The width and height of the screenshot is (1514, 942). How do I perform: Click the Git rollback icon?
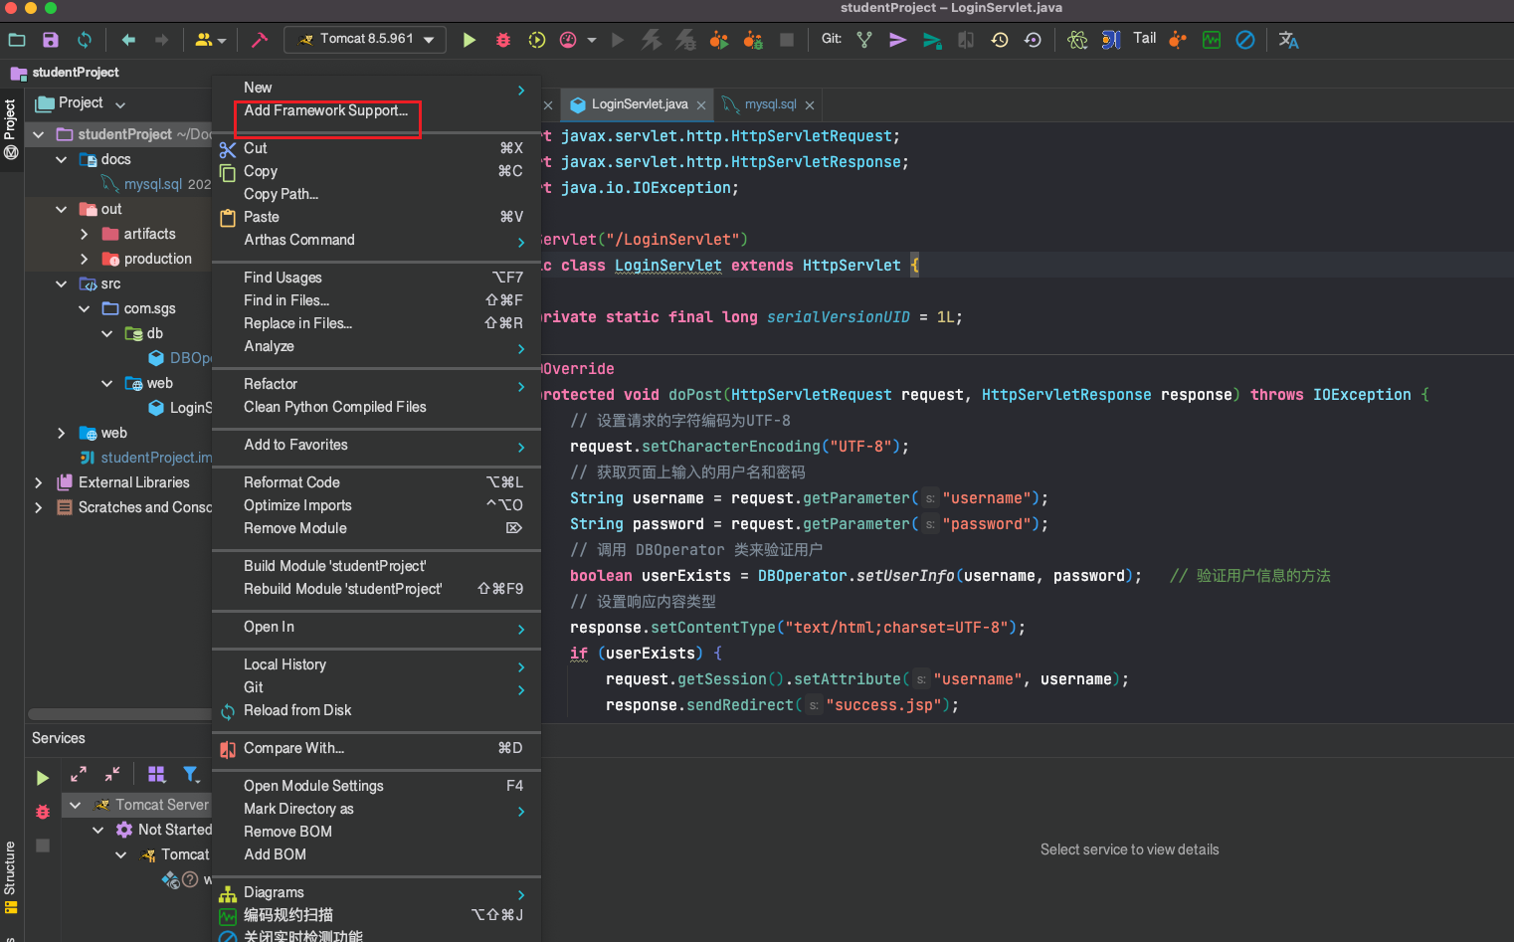(1034, 40)
